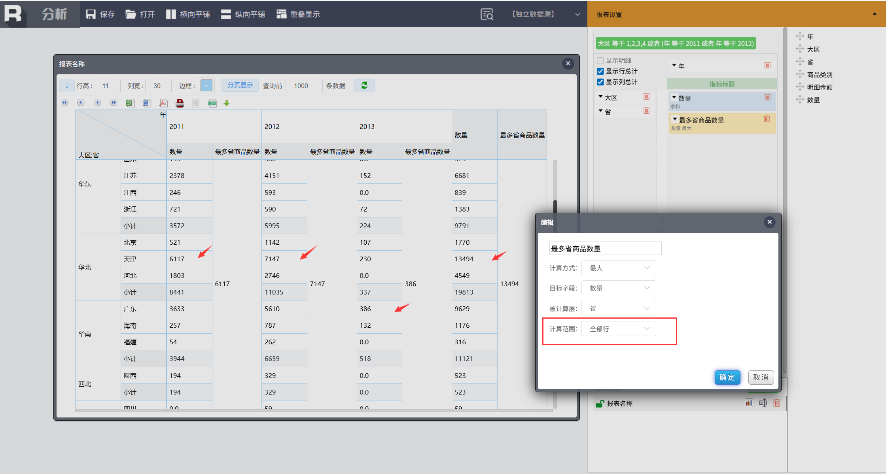Click the 分页显示 button
886x474 pixels.
[x=240, y=85]
